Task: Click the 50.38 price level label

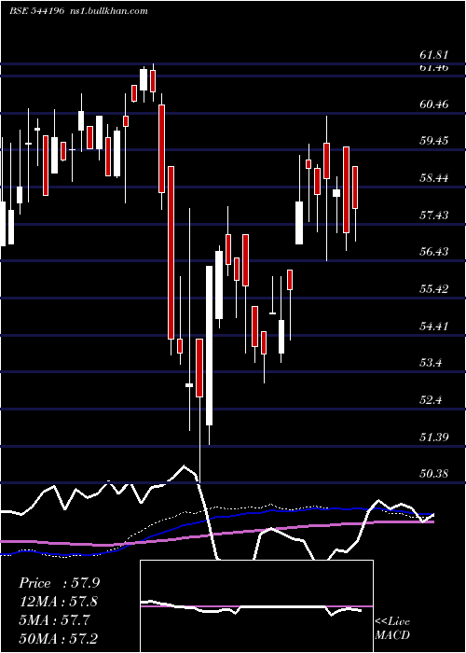Action: tap(434, 474)
